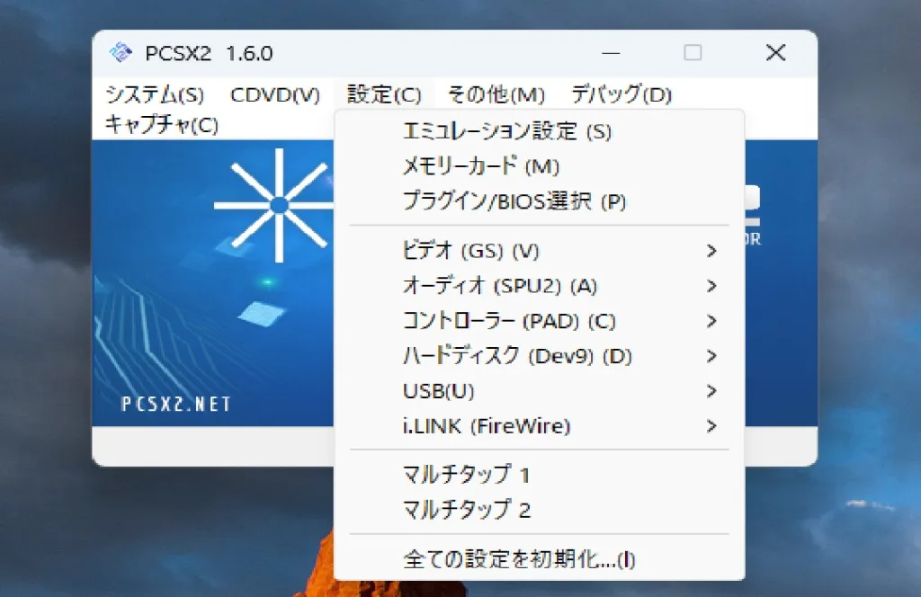Open the デバッグ(D) menu

(621, 94)
